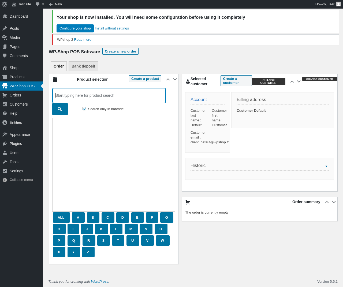Open the Test site home icon
This screenshot has height=287, width=343.
(14, 4)
